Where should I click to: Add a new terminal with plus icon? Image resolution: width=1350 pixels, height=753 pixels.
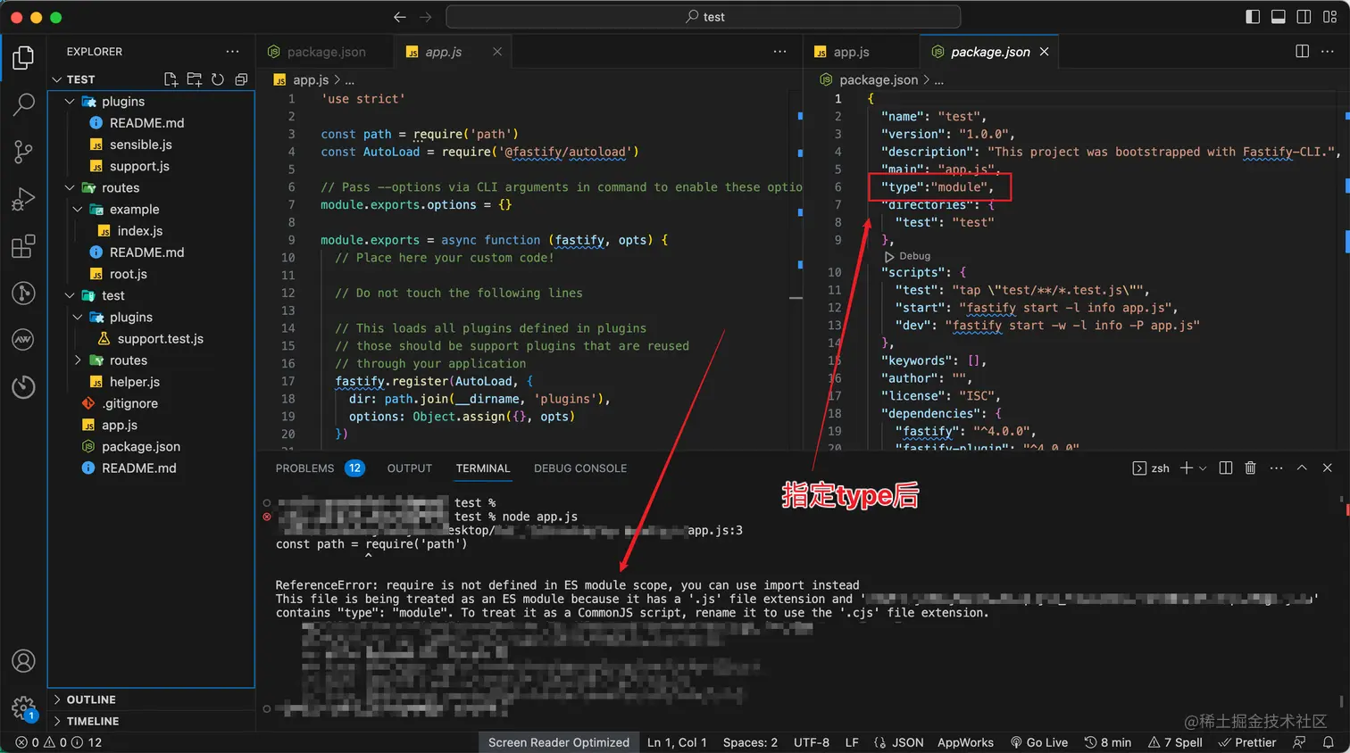(1187, 468)
